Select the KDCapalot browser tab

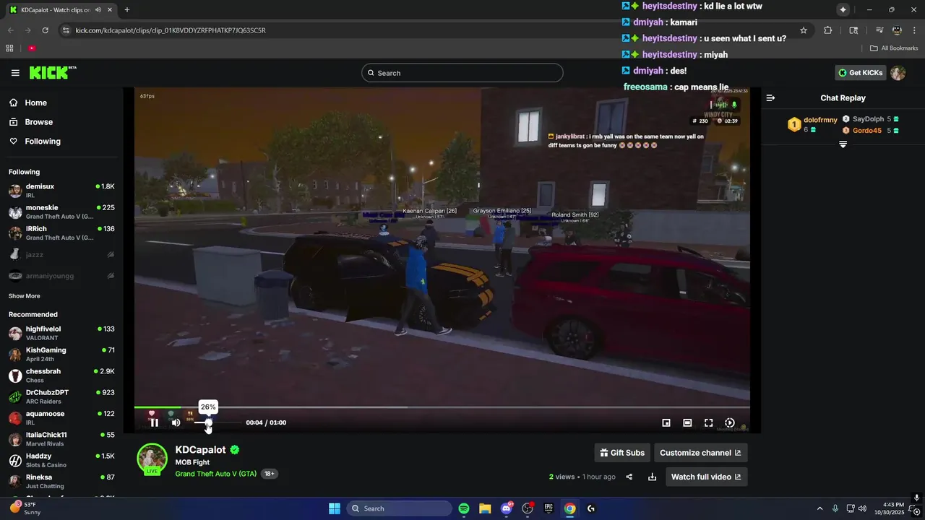click(61, 10)
